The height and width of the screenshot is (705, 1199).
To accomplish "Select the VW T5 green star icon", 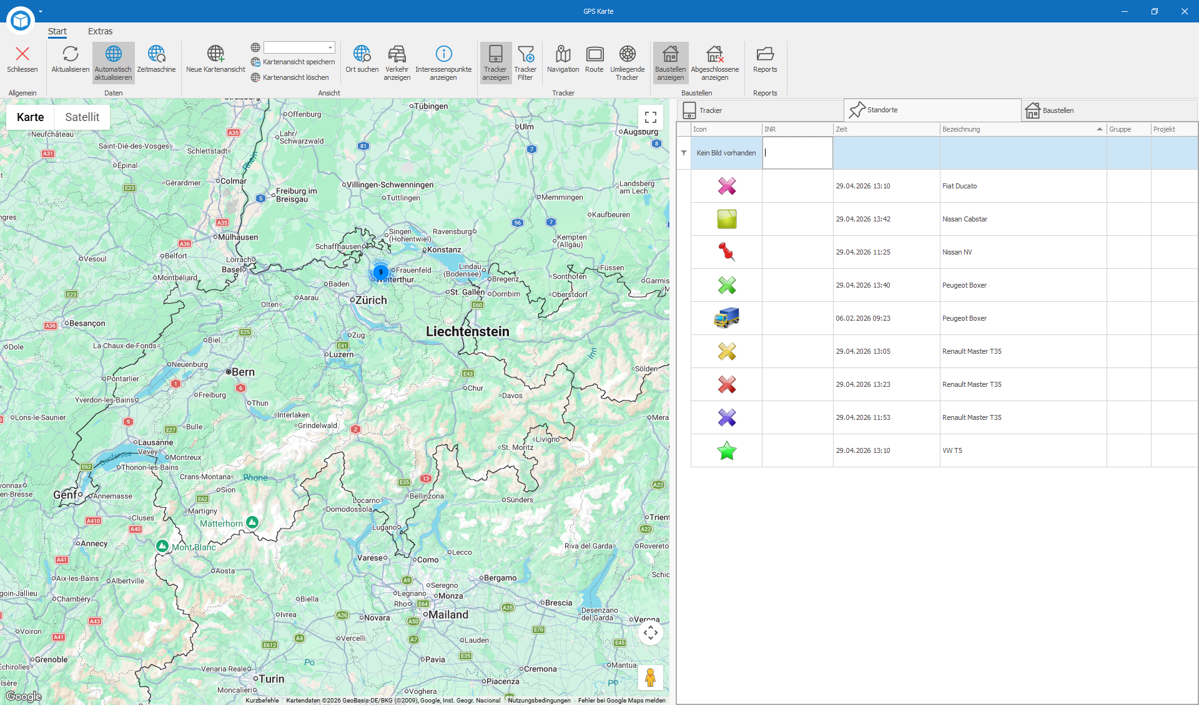I will tap(727, 450).
